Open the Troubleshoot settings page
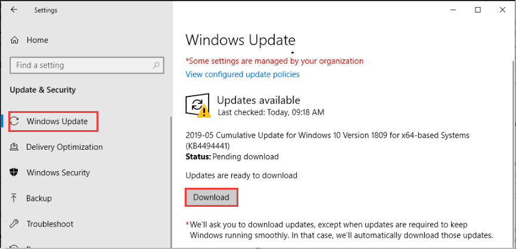 pos(50,224)
